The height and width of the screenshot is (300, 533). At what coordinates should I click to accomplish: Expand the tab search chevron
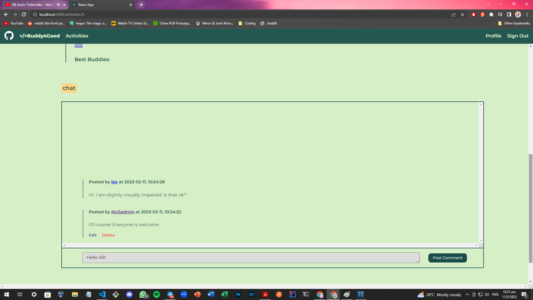(488, 4)
